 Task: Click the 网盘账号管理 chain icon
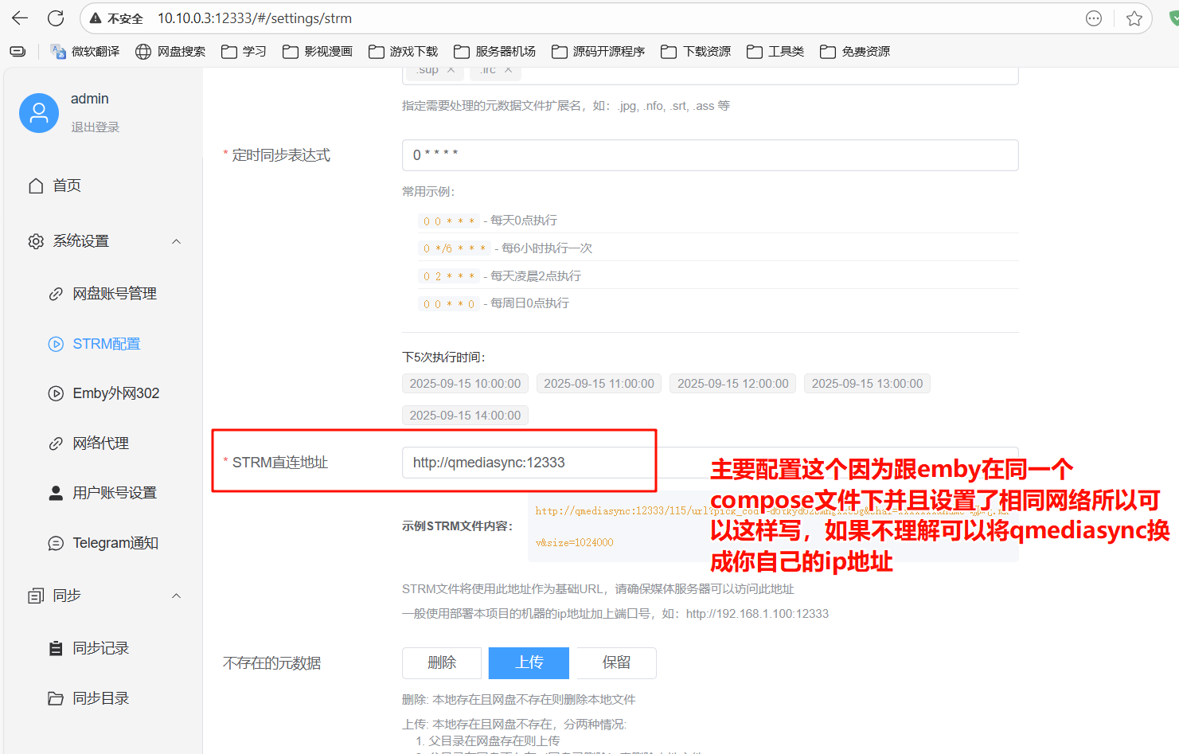click(x=56, y=293)
